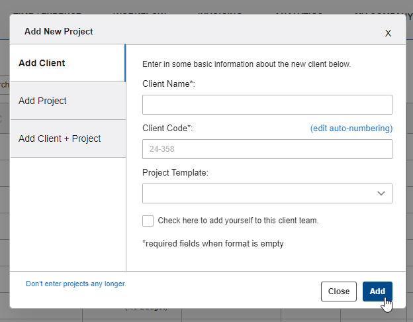
Task: Focus the Client Name text field
Action: (x=267, y=105)
